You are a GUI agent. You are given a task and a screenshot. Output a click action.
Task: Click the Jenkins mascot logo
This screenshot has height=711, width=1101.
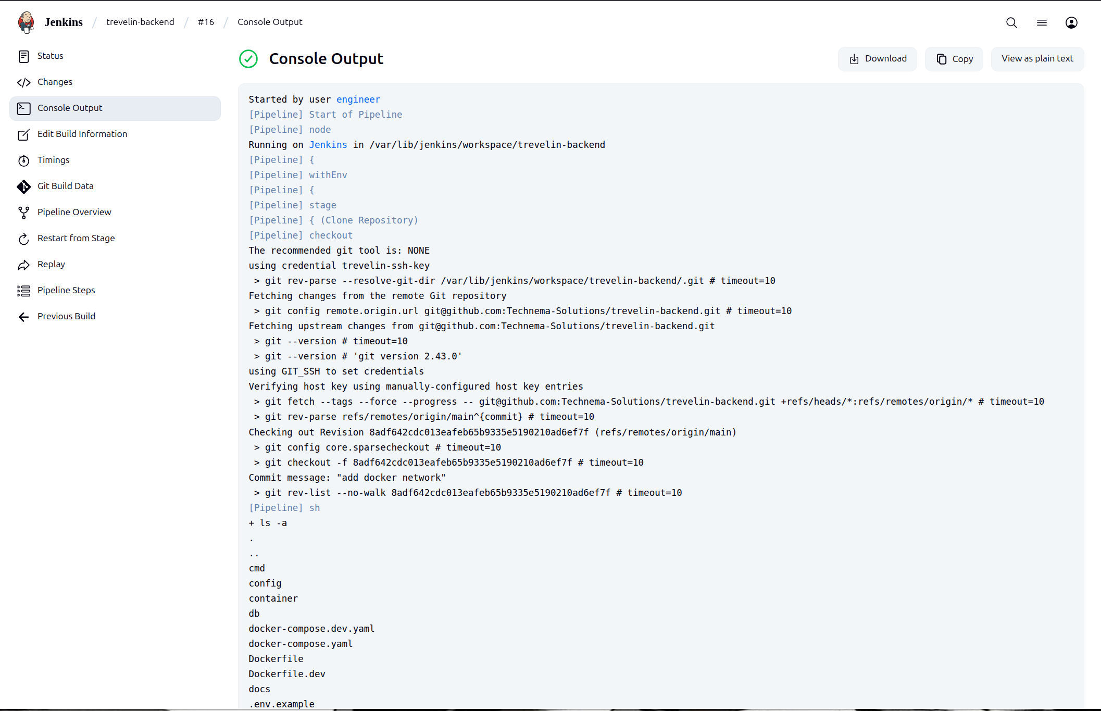(x=26, y=22)
